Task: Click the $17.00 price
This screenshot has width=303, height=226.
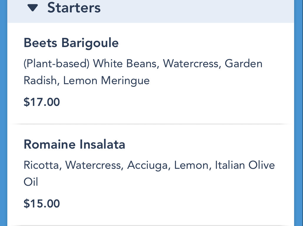Action: 42,102
